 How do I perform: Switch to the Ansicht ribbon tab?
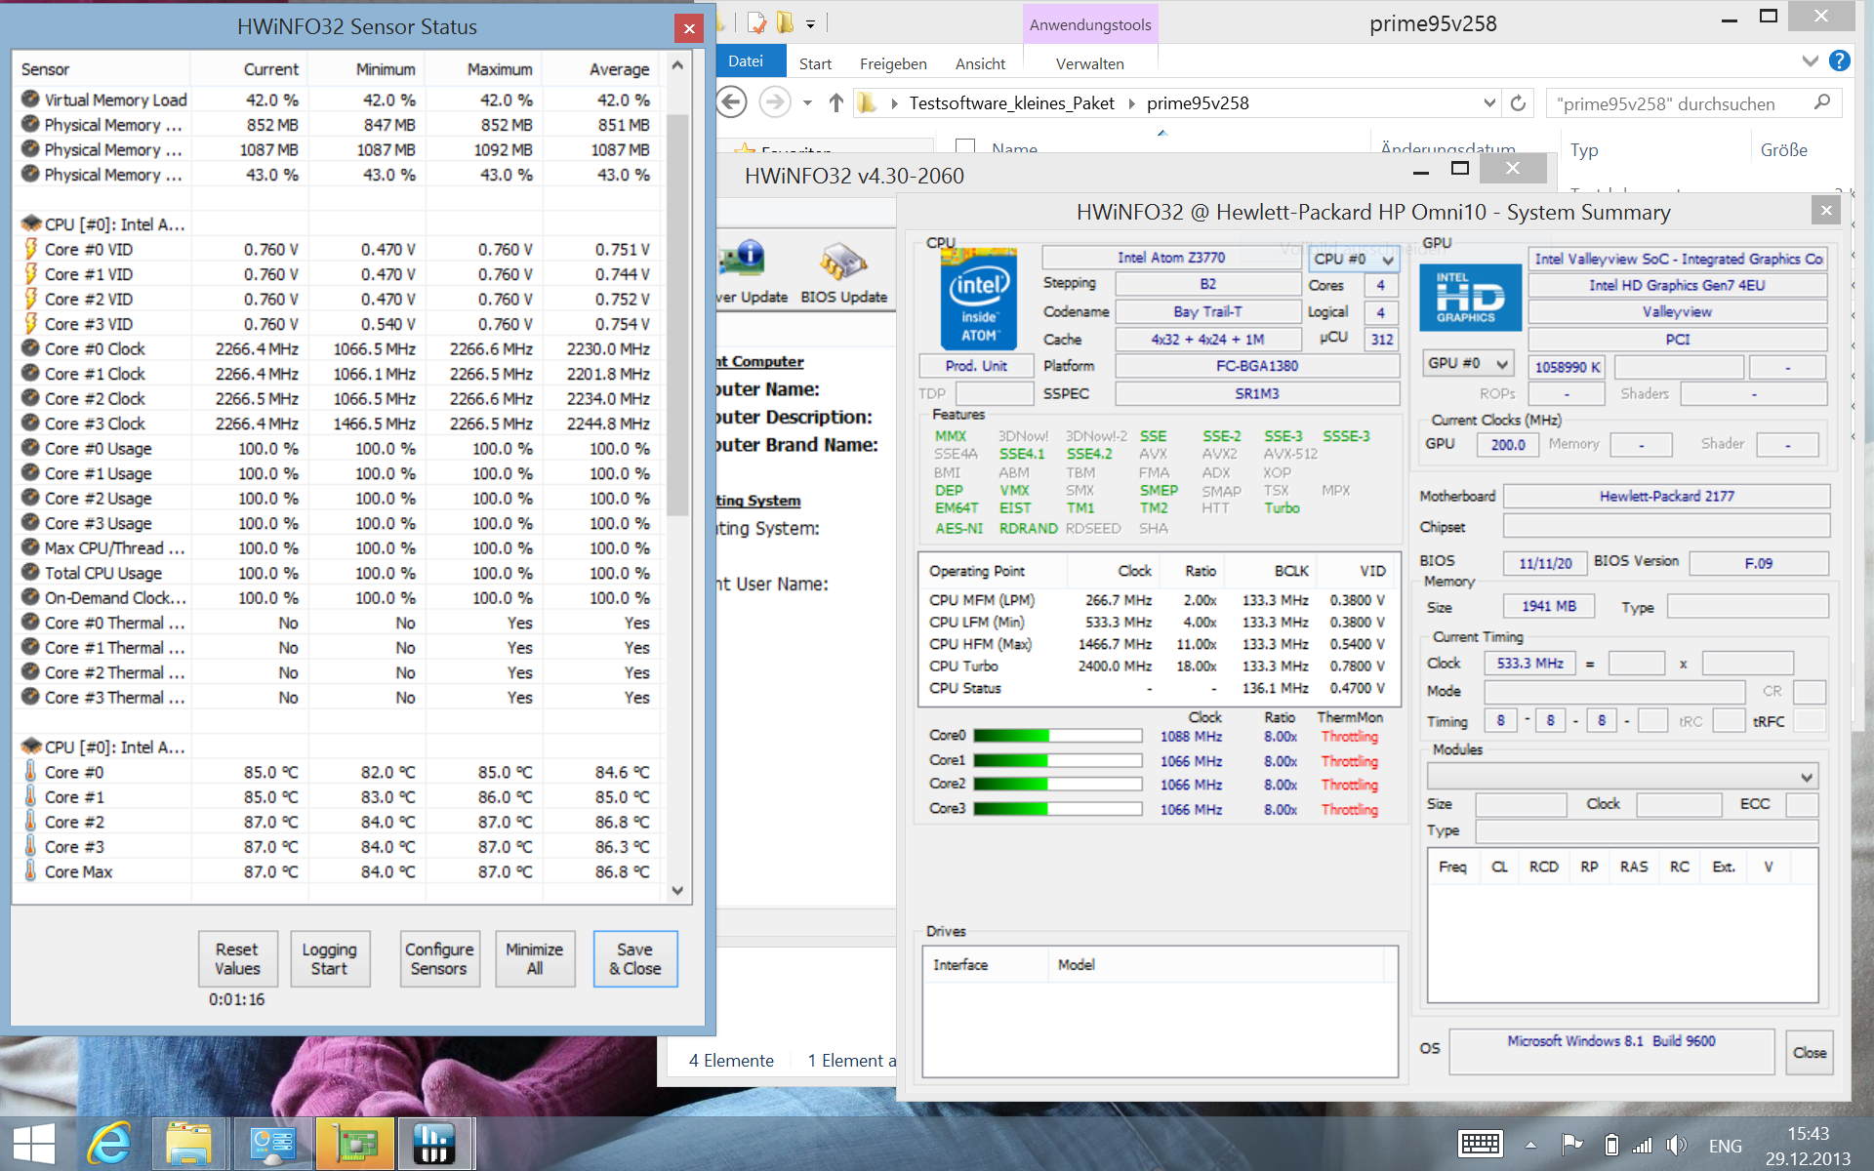(x=980, y=63)
